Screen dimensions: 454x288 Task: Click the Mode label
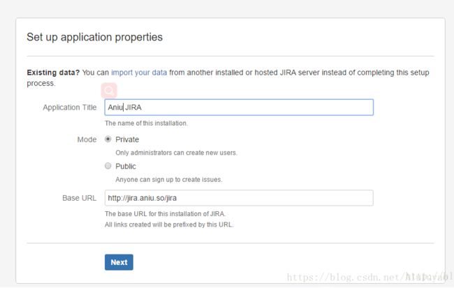tap(87, 139)
